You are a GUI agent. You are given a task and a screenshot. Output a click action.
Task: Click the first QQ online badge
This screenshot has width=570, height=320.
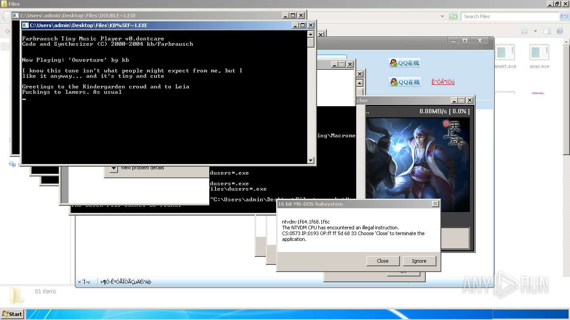tap(404, 63)
